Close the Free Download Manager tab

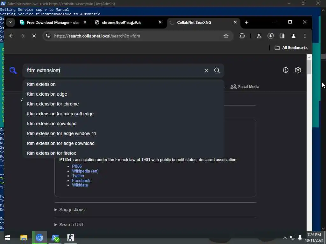(85, 22)
